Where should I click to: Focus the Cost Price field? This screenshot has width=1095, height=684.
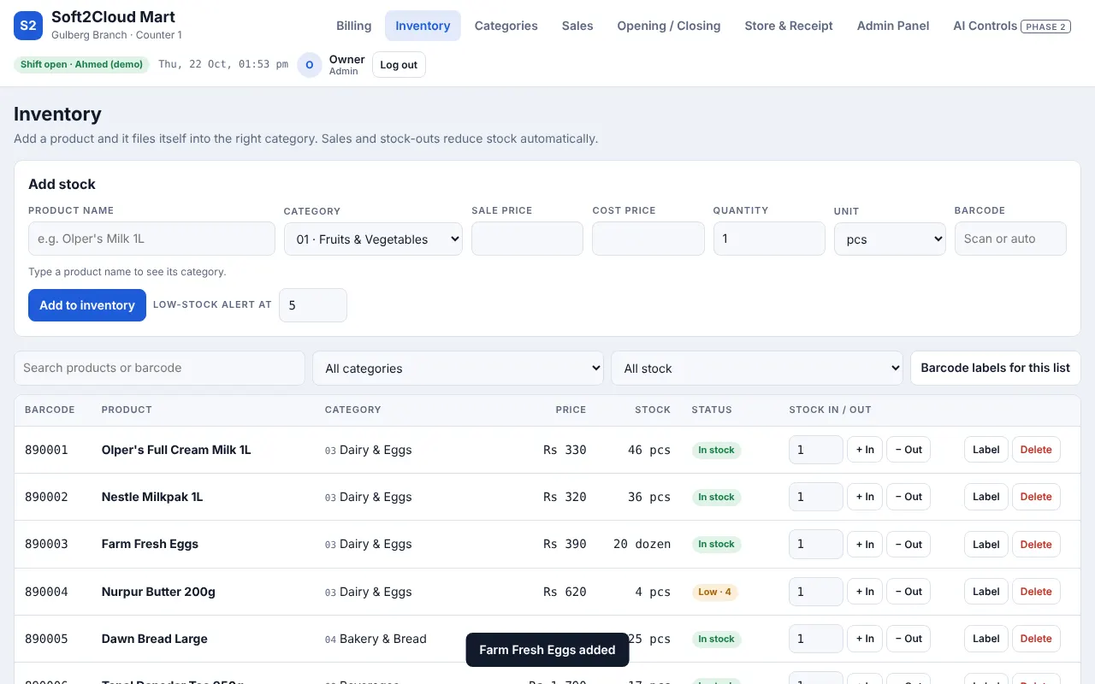[648, 239]
